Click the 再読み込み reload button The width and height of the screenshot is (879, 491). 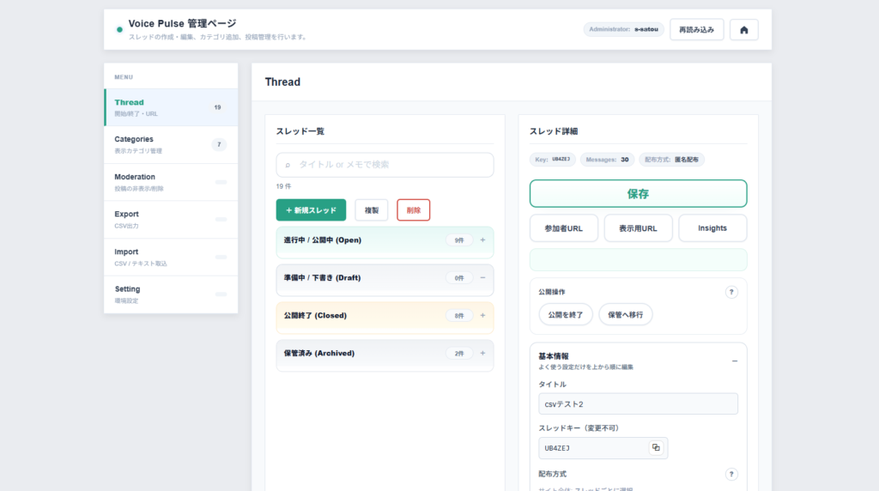(x=696, y=30)
